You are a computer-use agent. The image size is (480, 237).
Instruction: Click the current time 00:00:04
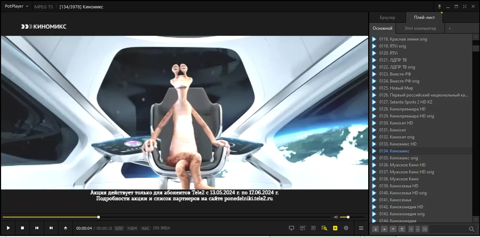pyautogui.click(x=84, y=228)
